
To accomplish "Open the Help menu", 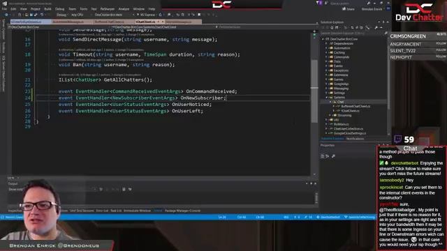I will (152, 9).
